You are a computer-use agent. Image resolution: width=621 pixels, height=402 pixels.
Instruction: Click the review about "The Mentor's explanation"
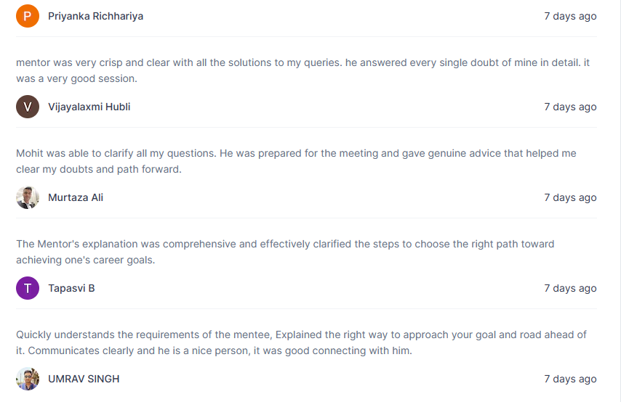pyautogui.click(x=285, y=252)
